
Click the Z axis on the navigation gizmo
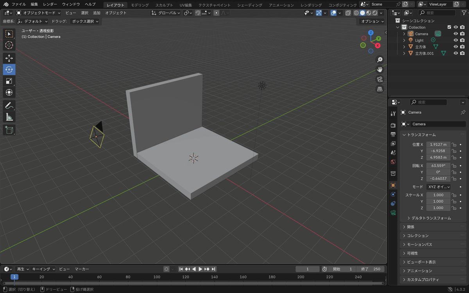(x=371, y=33)
